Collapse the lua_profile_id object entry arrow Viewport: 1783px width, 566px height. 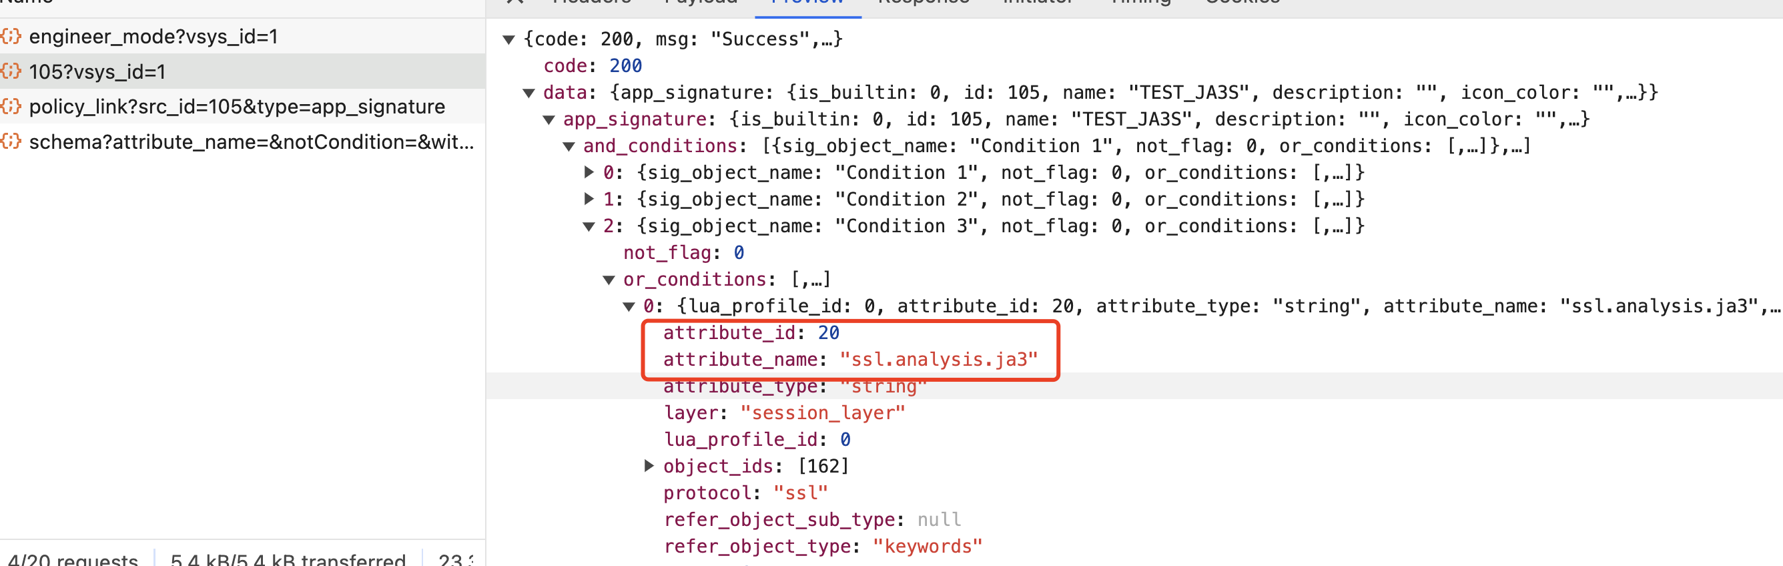[x=629, y=306]
